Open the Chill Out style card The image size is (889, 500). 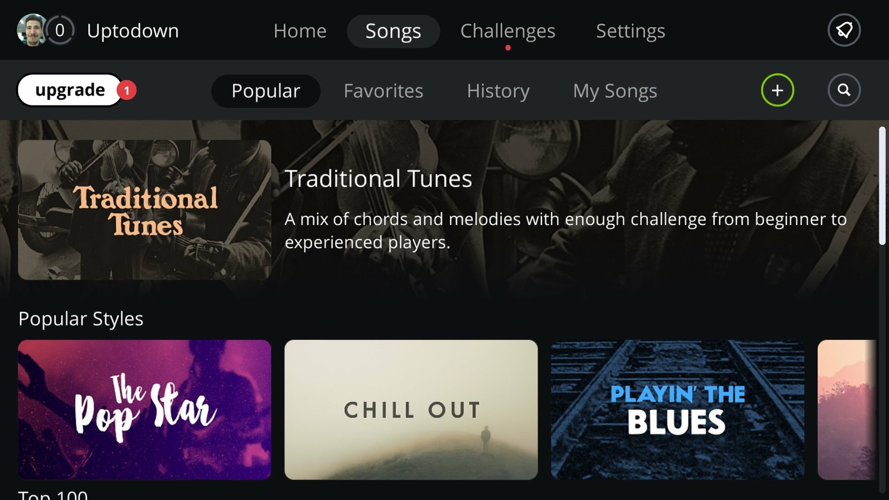pos(411,409)
